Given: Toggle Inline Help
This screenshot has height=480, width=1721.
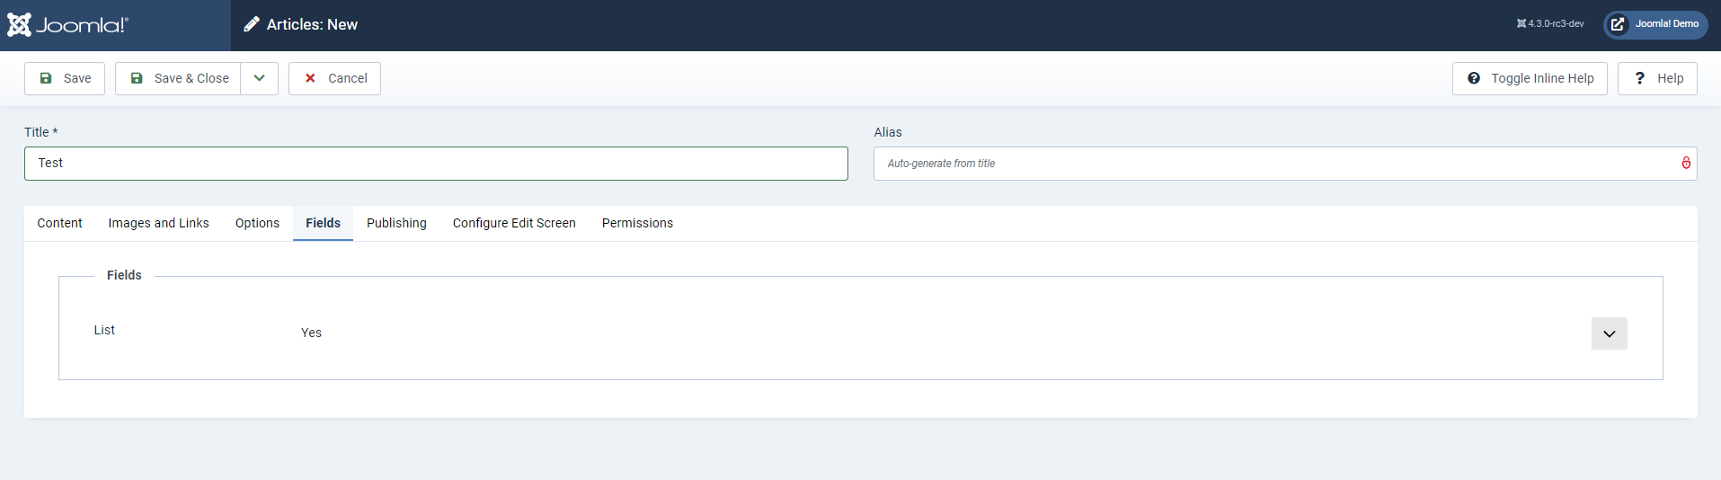Looking at the screenshot, I should (1530, 78).
